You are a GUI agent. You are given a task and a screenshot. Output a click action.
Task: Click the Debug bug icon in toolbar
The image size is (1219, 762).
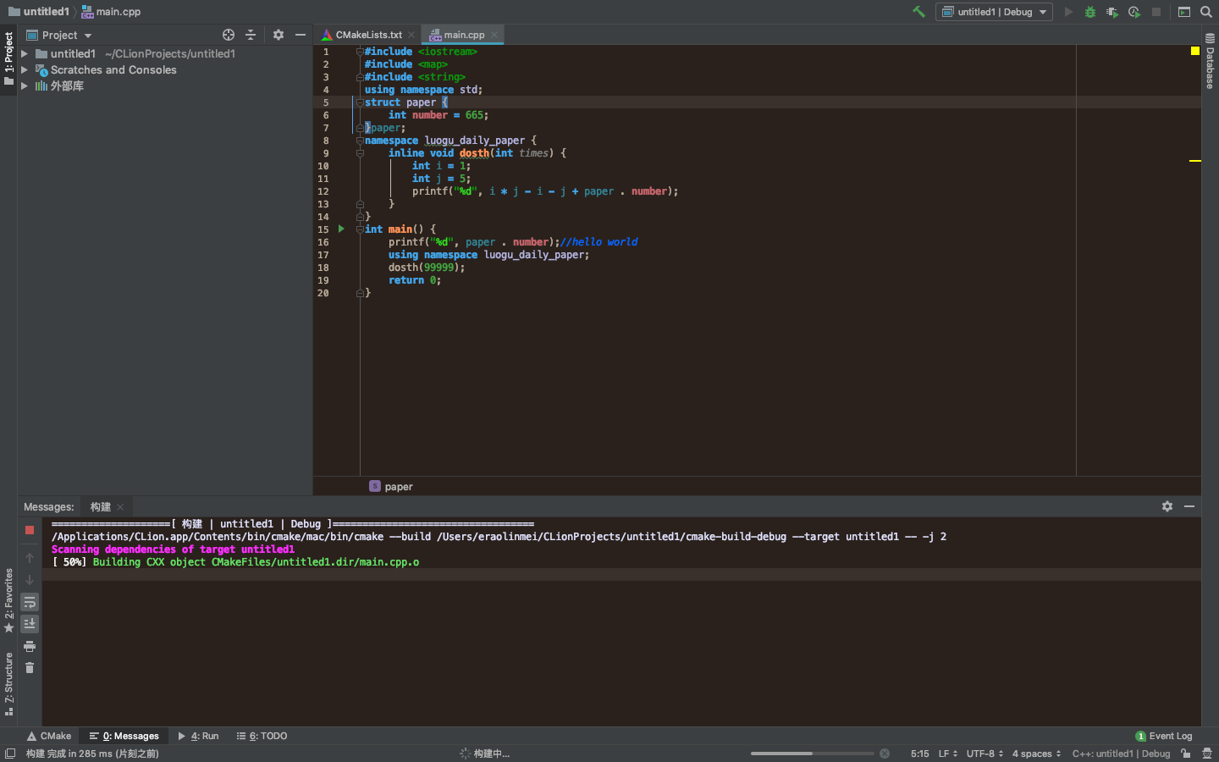coord(1090,12)
